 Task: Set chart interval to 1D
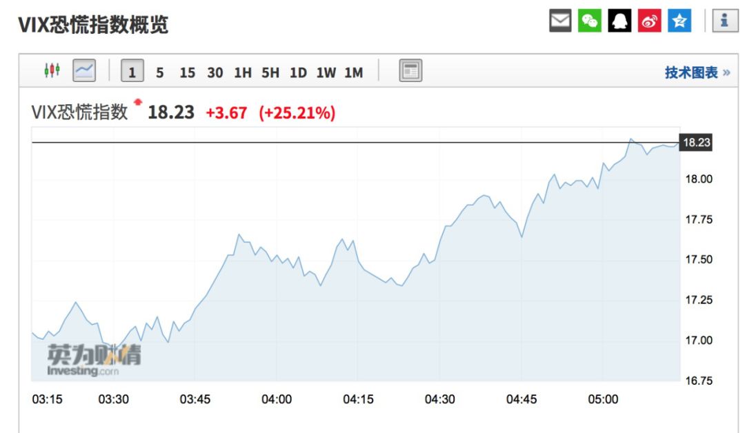299,72
